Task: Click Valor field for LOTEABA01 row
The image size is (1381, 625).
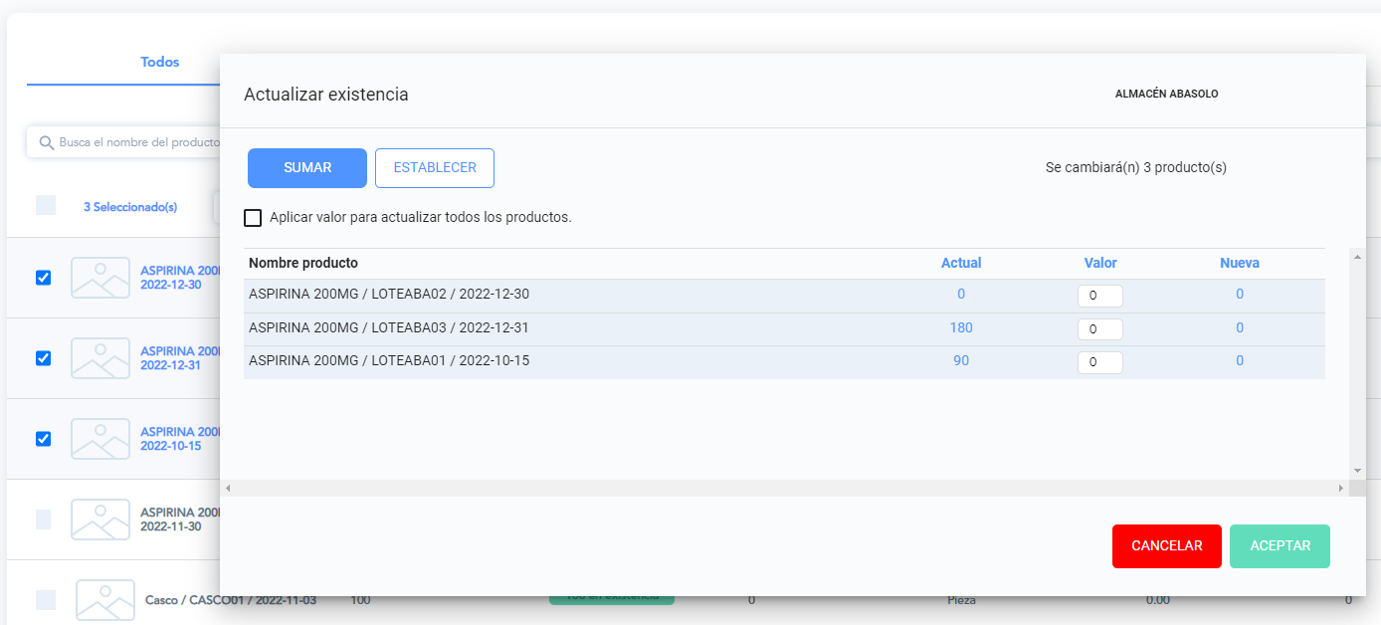Action: 1100,362
